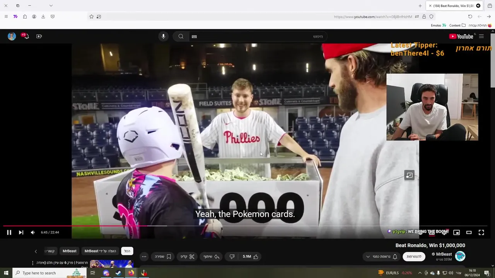Open MrBeast channel avatar

(x=460, y=256)
